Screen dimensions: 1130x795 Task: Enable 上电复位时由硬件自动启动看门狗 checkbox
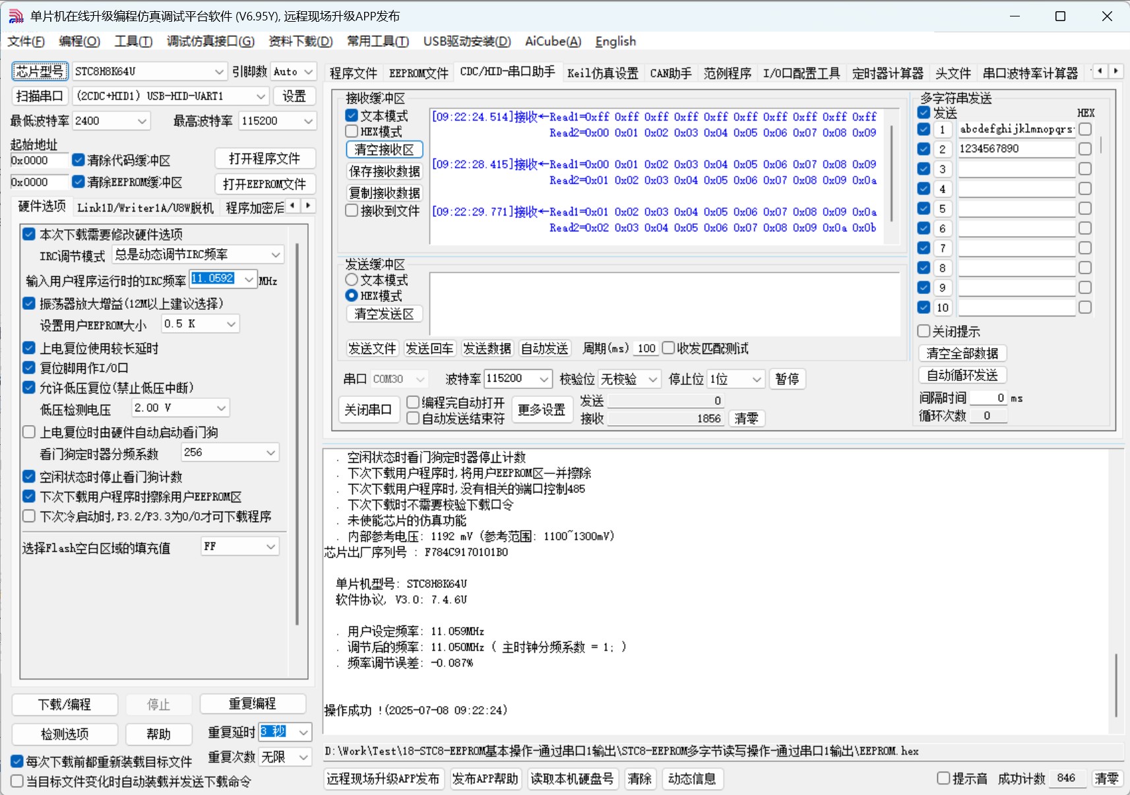29,432
